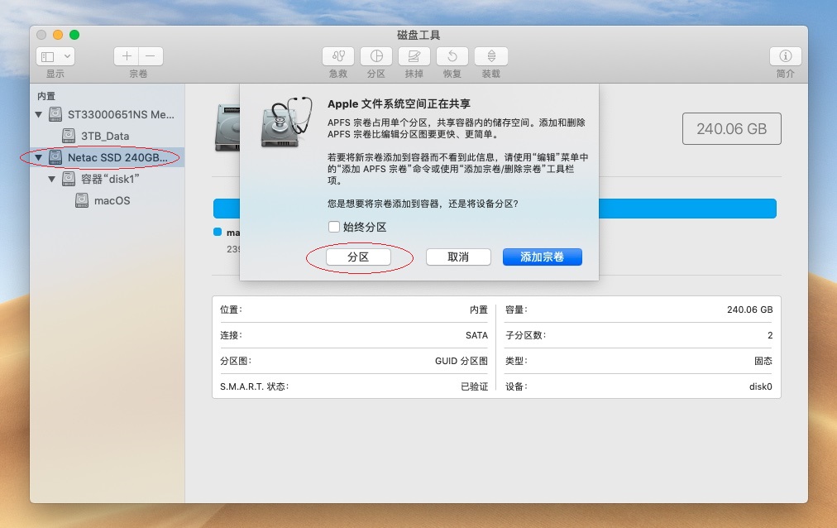837x528 pixels.
Task: Open the 简介 (Info) panel icon
Action: [784, 56]
